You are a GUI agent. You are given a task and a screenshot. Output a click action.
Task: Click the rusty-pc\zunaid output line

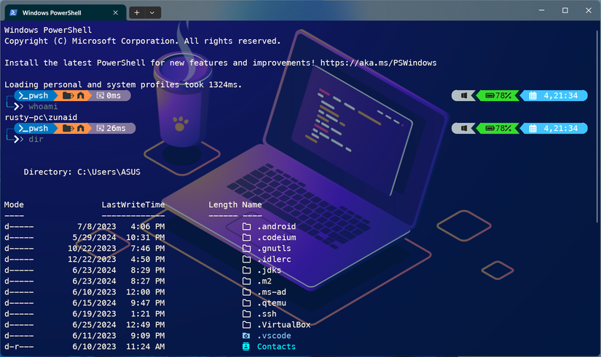41,118
